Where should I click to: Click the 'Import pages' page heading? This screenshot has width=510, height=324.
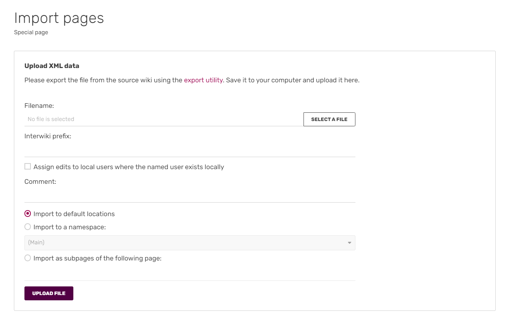[x=59, y=18]
